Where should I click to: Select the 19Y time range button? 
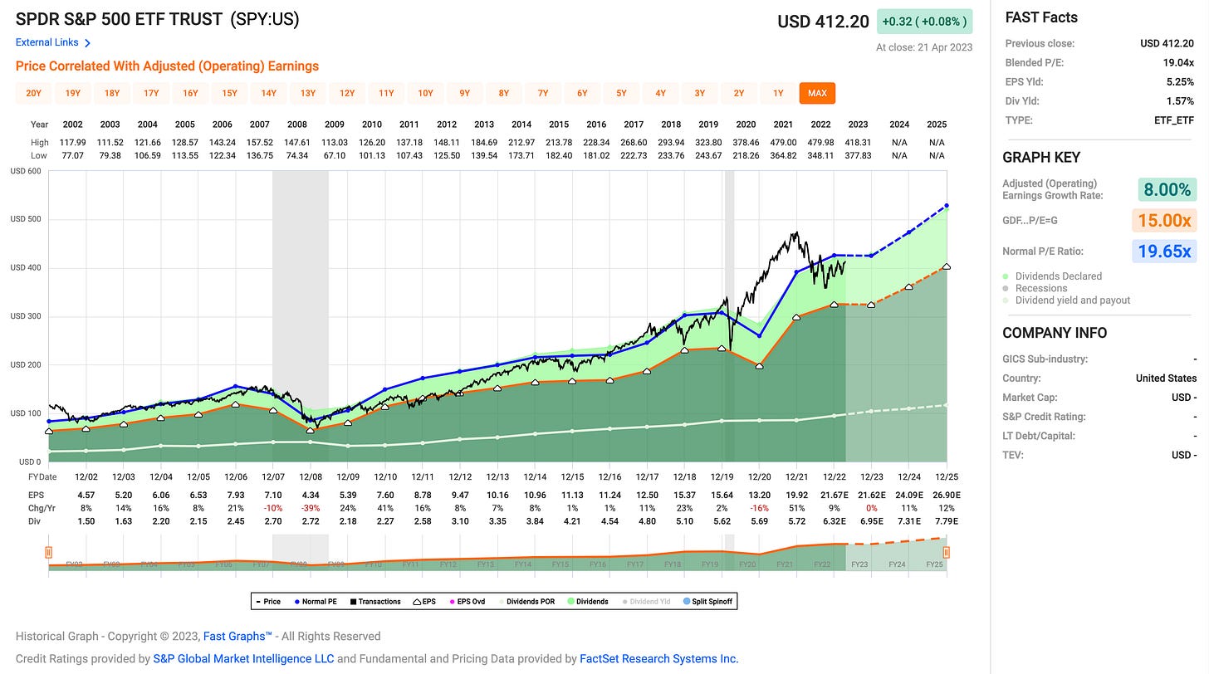[72, 93]
